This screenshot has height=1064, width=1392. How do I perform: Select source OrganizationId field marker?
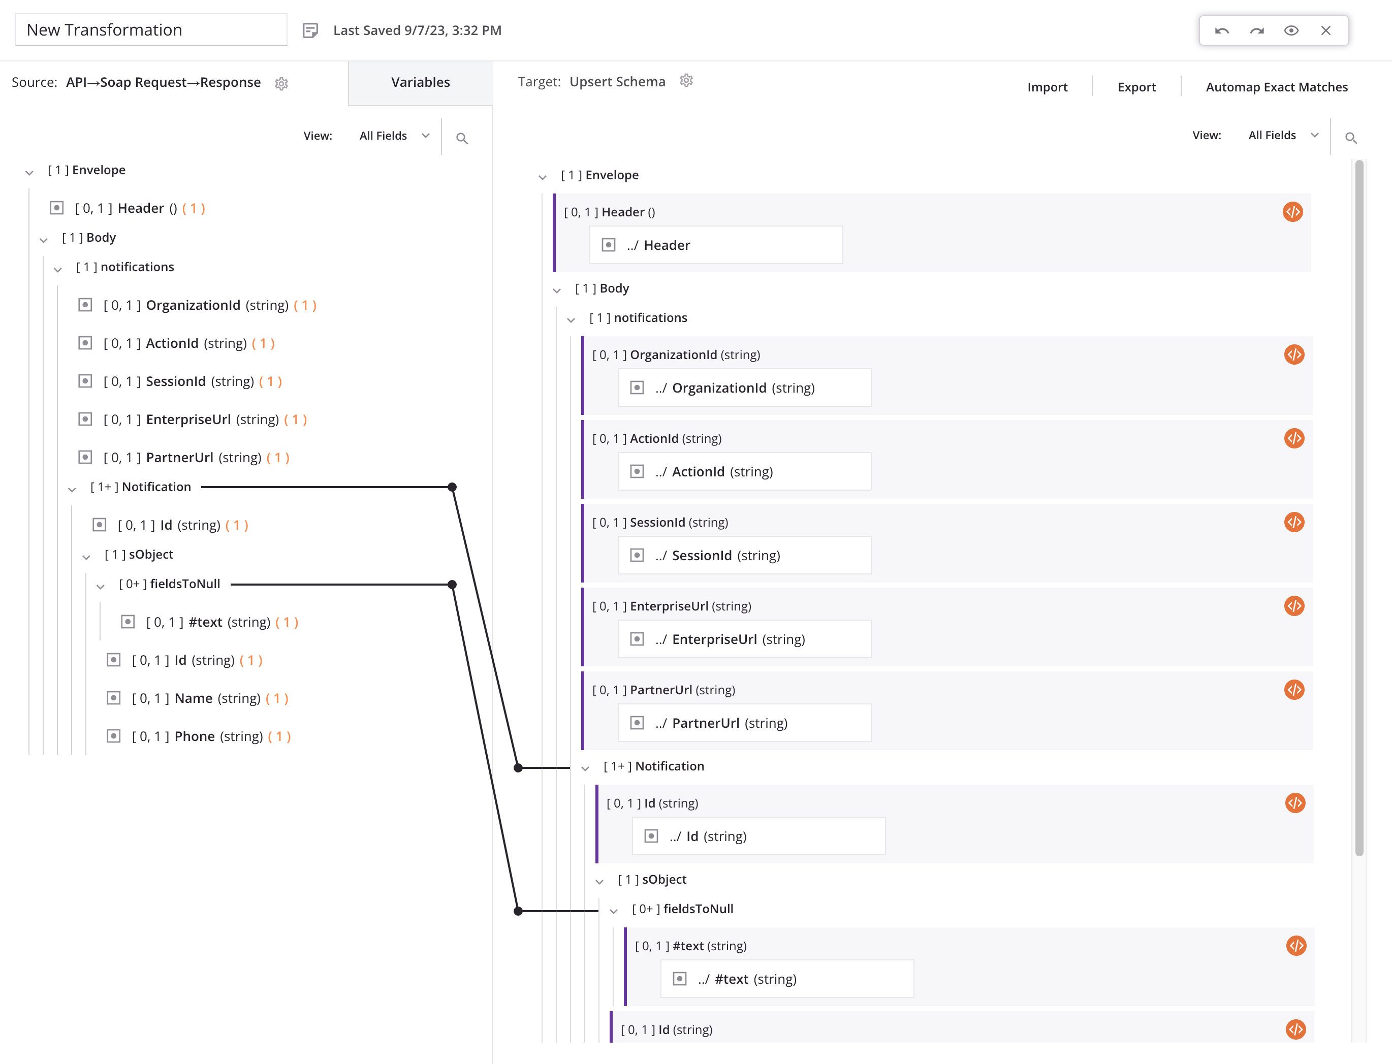tap(85, 305)
